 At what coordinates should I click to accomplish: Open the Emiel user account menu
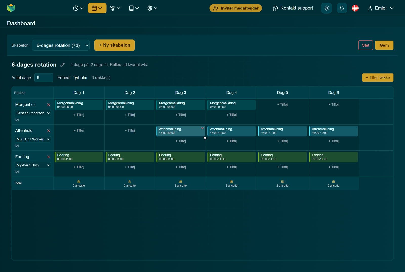point(380,8)
